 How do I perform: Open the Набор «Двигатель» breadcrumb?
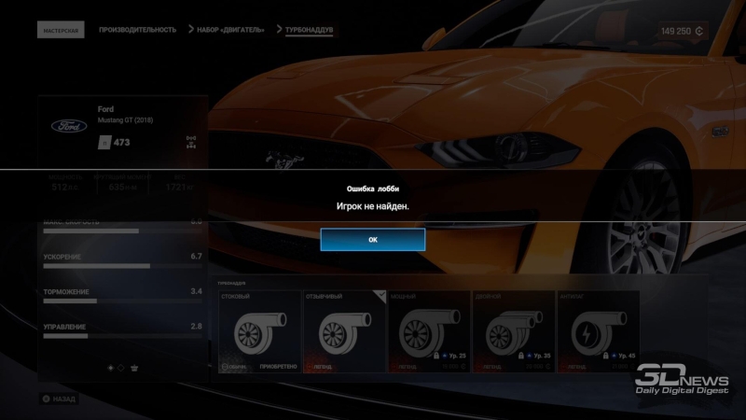(x=230, y=30)
